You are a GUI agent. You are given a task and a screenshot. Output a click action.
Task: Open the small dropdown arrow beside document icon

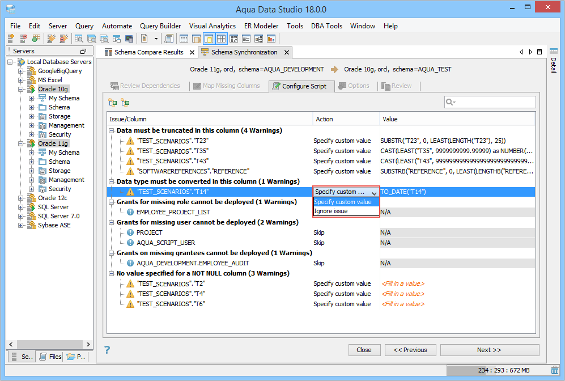(156, 39)
